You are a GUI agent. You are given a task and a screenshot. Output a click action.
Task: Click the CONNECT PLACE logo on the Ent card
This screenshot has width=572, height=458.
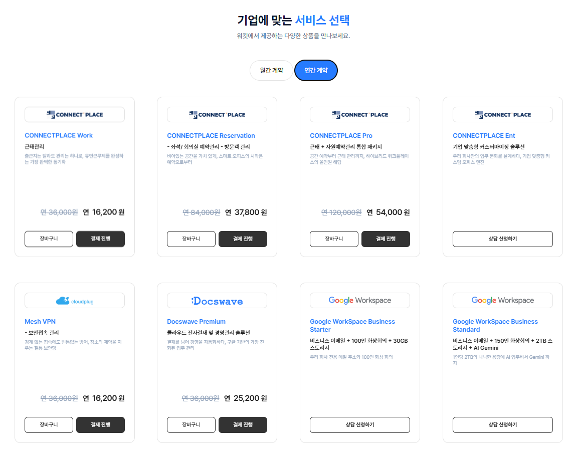tap(503, 114)
